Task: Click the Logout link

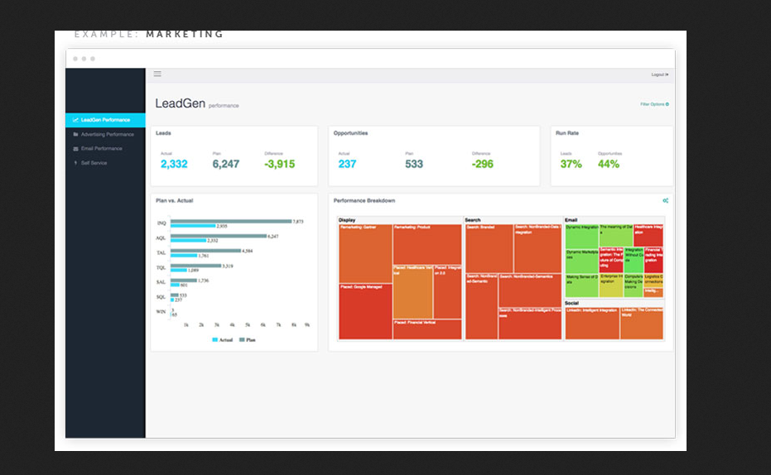Action: click(x=659, y=74)
